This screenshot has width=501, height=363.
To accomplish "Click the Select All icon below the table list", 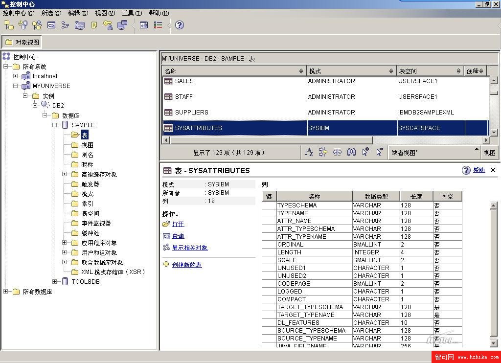I will pyautogui.click(x=365, y=152).
